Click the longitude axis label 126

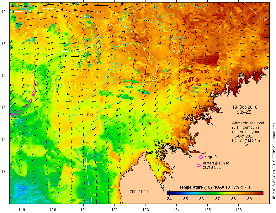(238, 210)
